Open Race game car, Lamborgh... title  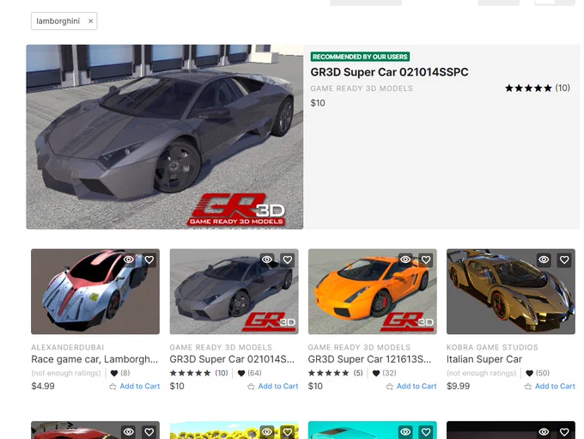pos(94,359)
